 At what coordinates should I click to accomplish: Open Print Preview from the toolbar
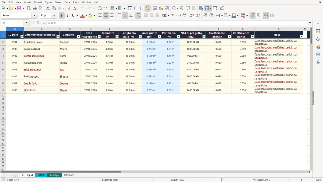[x=41, y=8]
